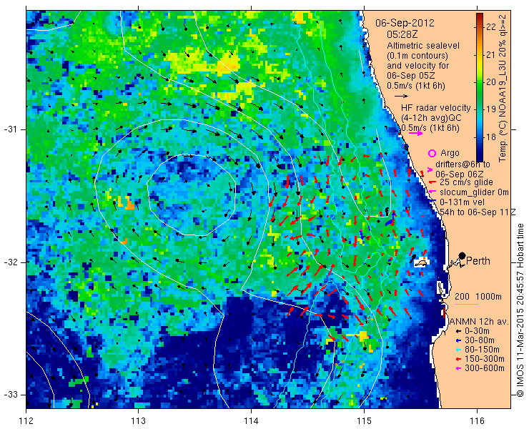This screenshot has width=529, height=429.
Task: Click the temperature colorbar scale
Action: pos(480,87)
